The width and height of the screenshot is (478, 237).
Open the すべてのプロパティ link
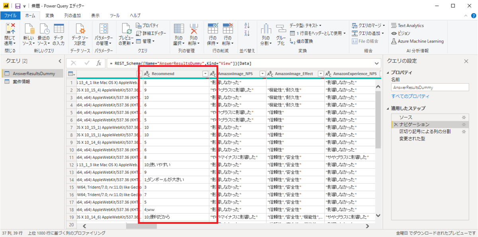[410, 96]
